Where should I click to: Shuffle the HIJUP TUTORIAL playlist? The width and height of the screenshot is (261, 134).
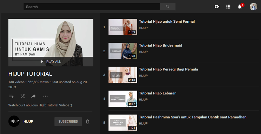pyautogui.click(x=22, y=96)
